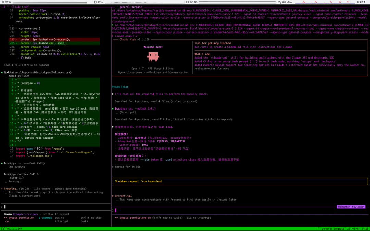The image size is (370, 231).
Task: Click the network icon beside 0.0 kB↓
Action: pyautogui.click(x=280, y=2)
